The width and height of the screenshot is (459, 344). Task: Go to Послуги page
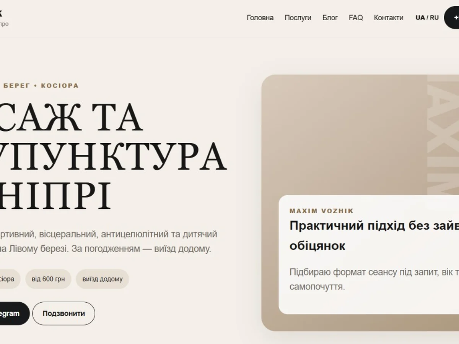pos(298,18)
